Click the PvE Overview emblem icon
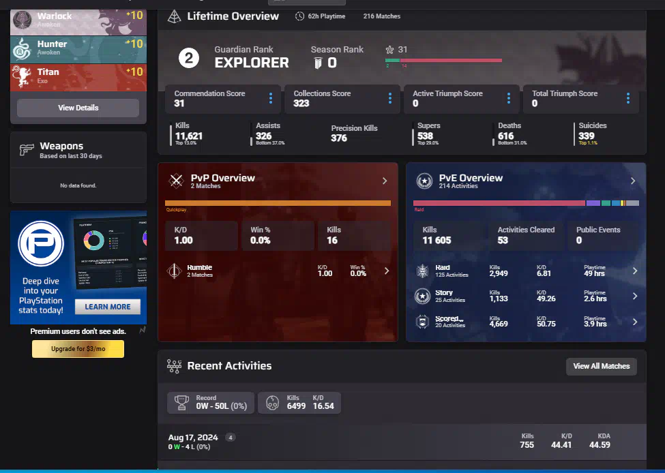Screen dimensions: 665x473 tap(425, 181)
